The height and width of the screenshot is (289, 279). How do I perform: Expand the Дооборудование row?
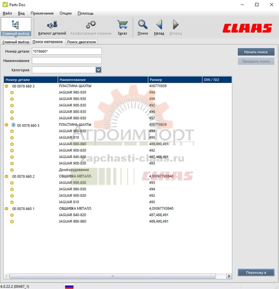click(x=12, y=170)
